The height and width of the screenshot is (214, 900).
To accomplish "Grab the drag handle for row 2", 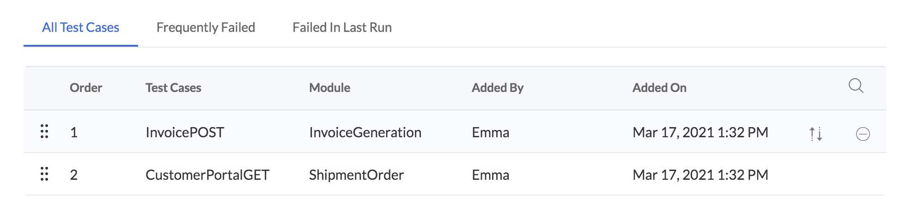I will click(x=44, y=174).
